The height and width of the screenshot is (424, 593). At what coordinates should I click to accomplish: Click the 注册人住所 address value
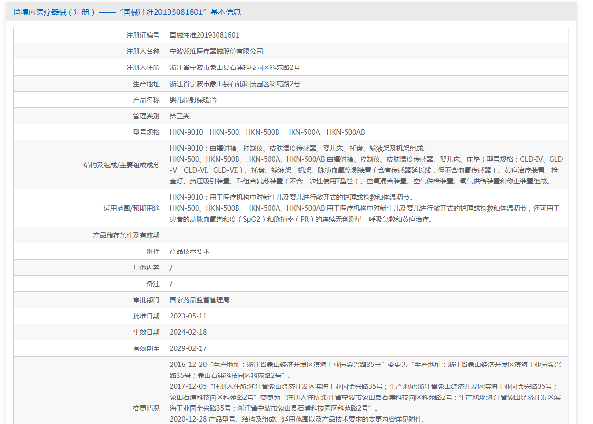pyautogui.click(x=235, y=67)
